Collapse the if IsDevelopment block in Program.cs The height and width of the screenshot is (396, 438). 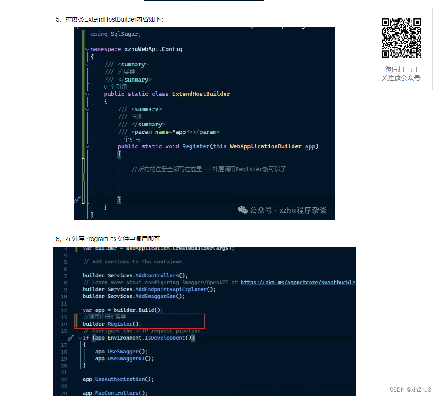[79, 337]
